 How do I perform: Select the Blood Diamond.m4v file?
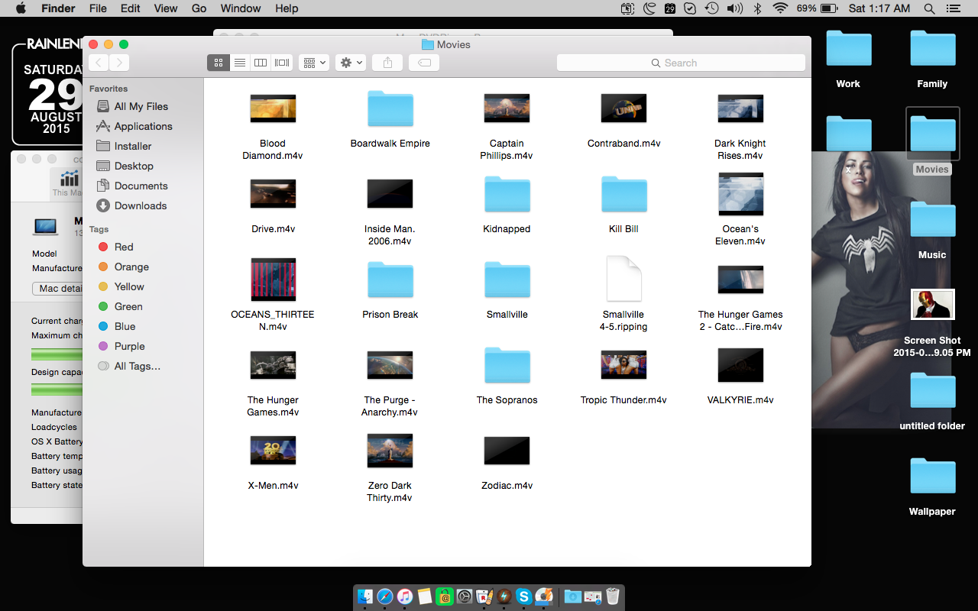click(x=273, y=108)
